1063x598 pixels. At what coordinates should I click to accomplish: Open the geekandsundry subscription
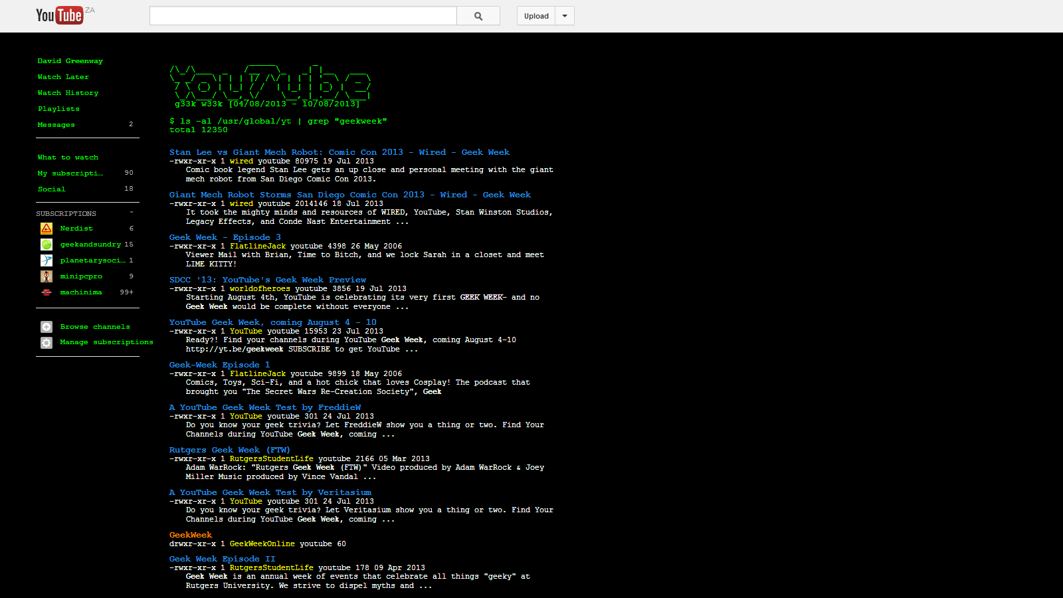click(x=90, y=245)
